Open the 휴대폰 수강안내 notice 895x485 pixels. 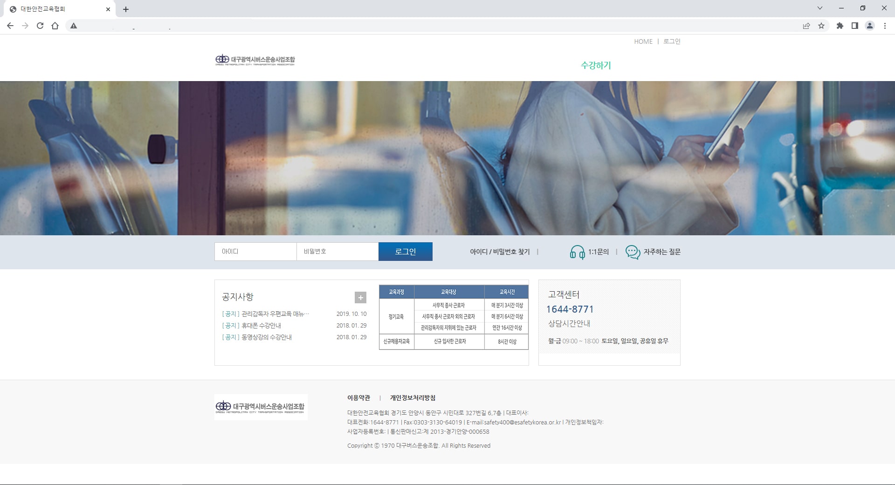coord(261,326)
